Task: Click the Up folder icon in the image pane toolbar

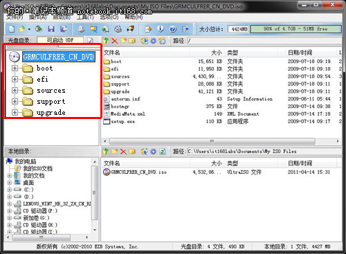Action: click(x=106, y=41)
